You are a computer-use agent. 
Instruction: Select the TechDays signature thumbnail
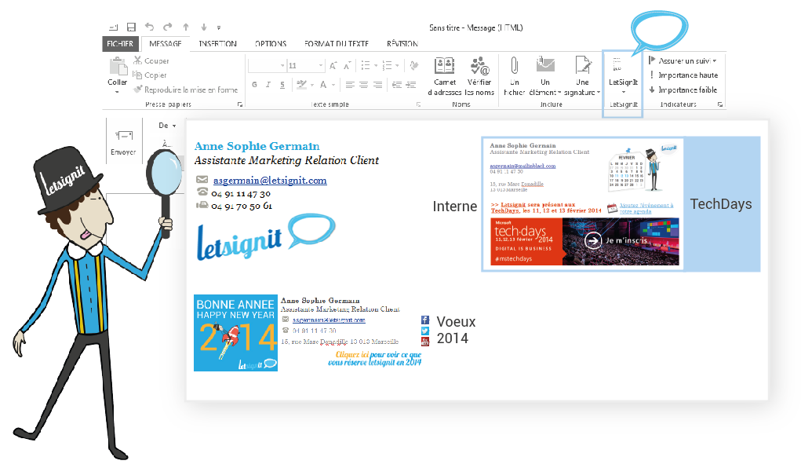tap(583, 204)
